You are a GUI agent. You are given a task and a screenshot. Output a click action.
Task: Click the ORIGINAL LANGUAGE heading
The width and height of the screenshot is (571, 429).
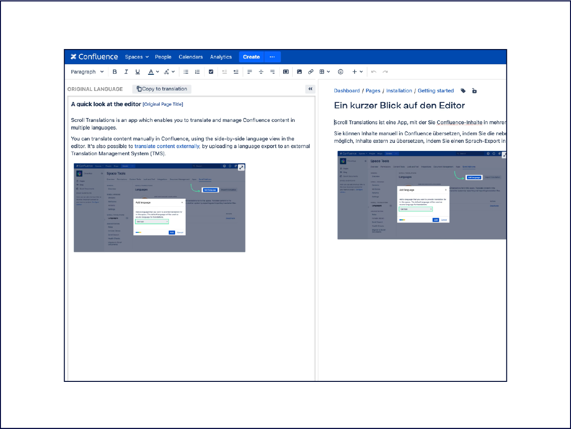[x=95, y=89]
